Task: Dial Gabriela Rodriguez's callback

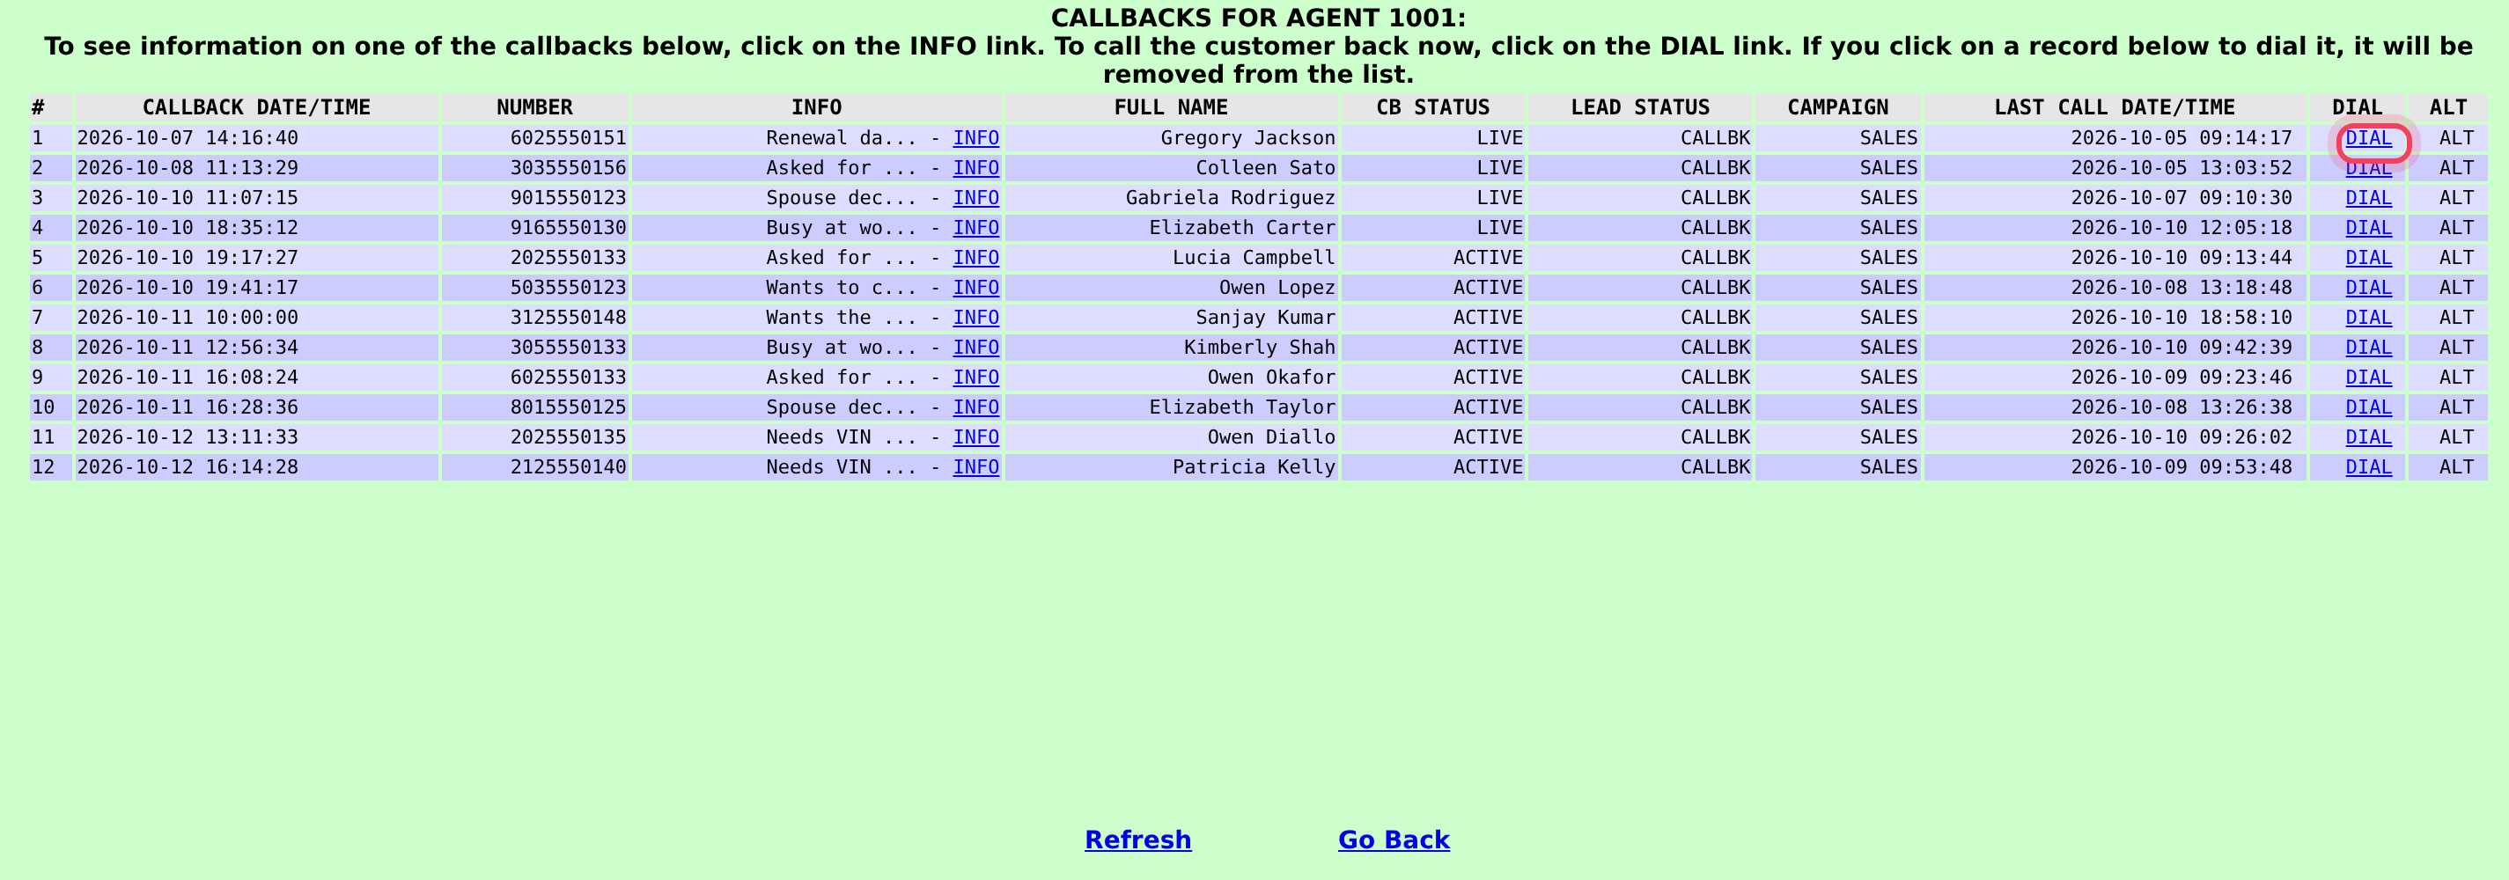Action: pos(2368,198)
